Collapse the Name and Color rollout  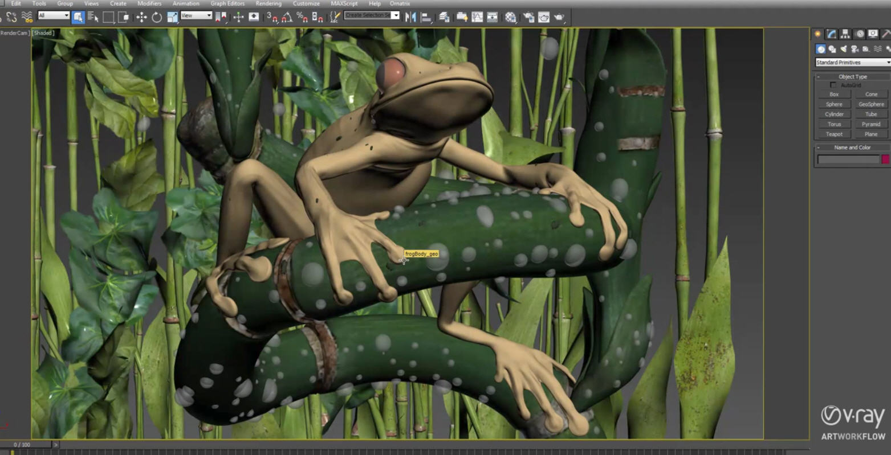click(x=853, y=147)
